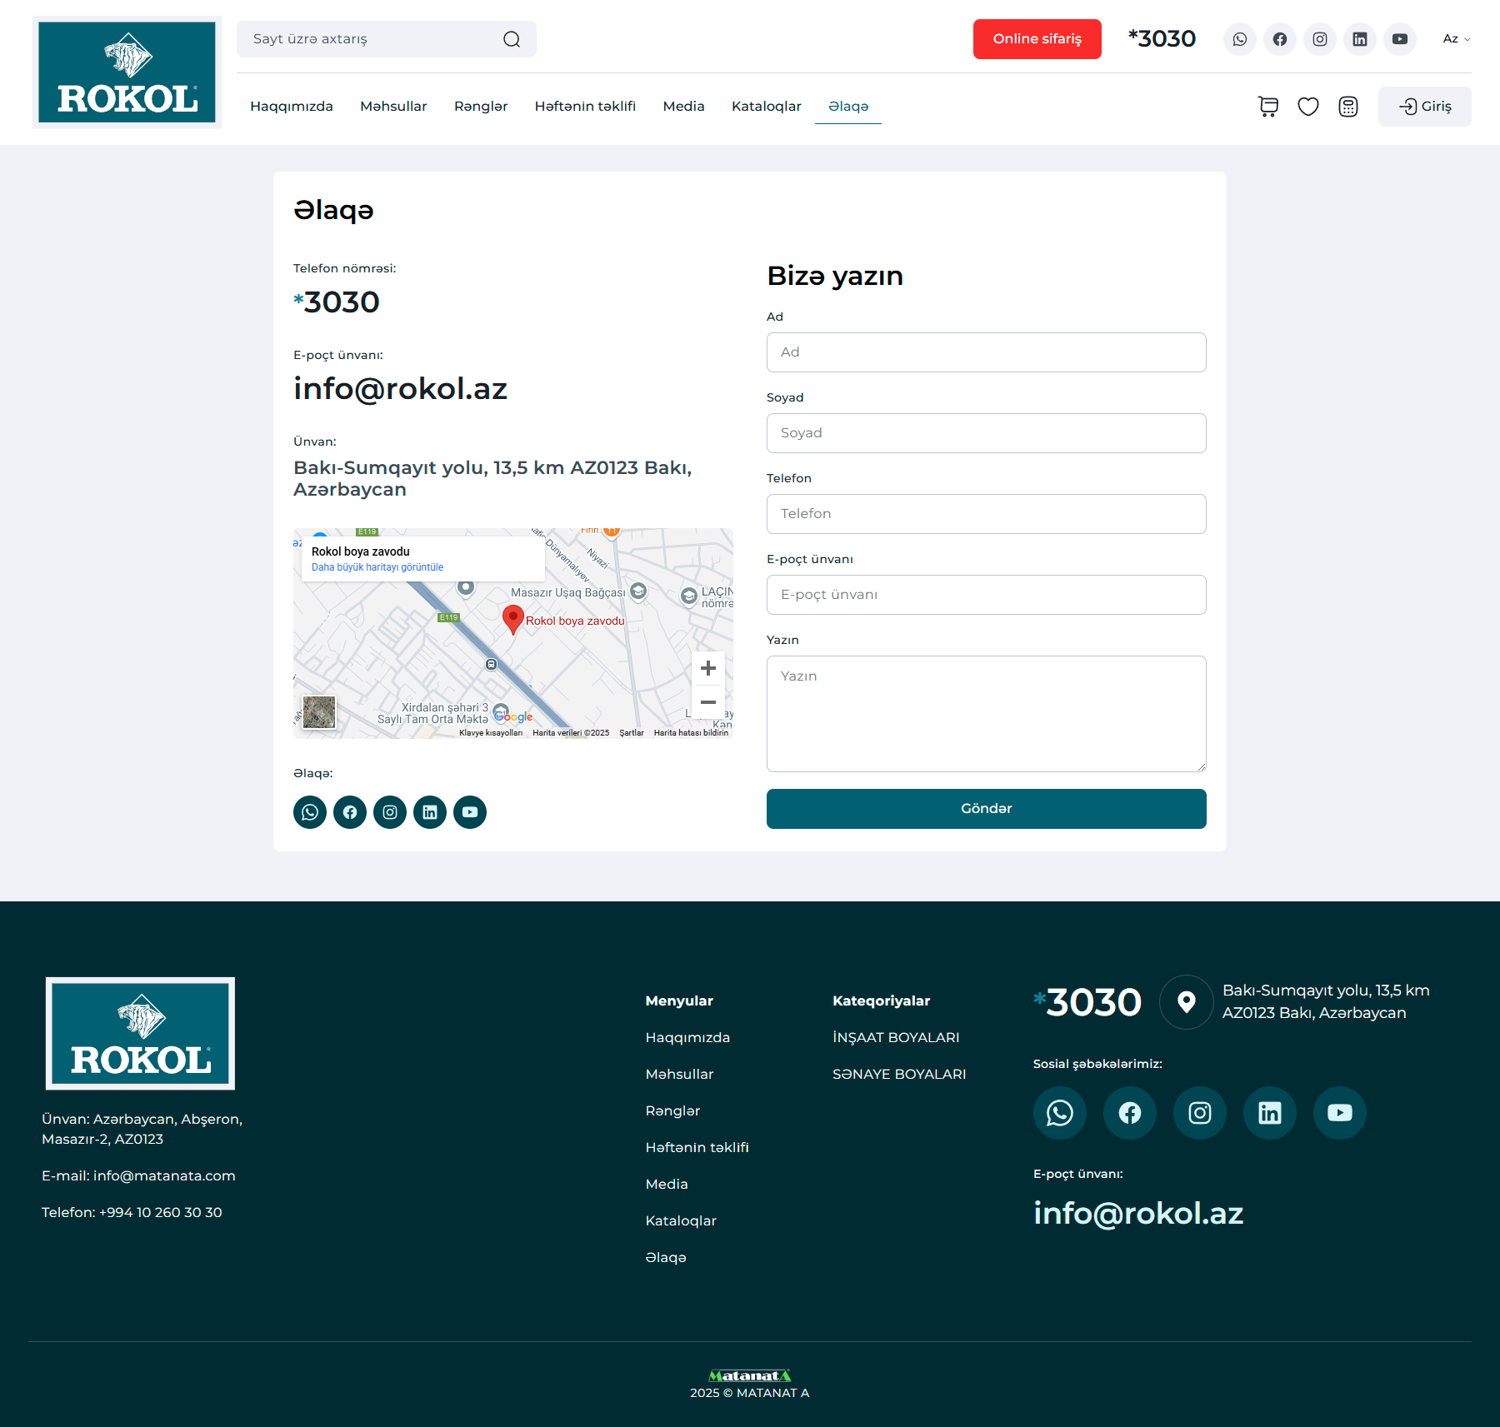Open the paint calculator icon
The width and height of the screenshot is (1500, 1427).
tap(1347, 107)
